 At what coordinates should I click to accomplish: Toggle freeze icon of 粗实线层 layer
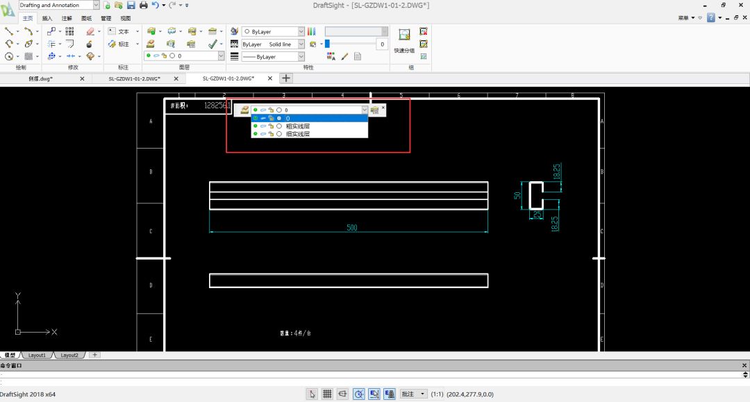[x=263, y=126]
